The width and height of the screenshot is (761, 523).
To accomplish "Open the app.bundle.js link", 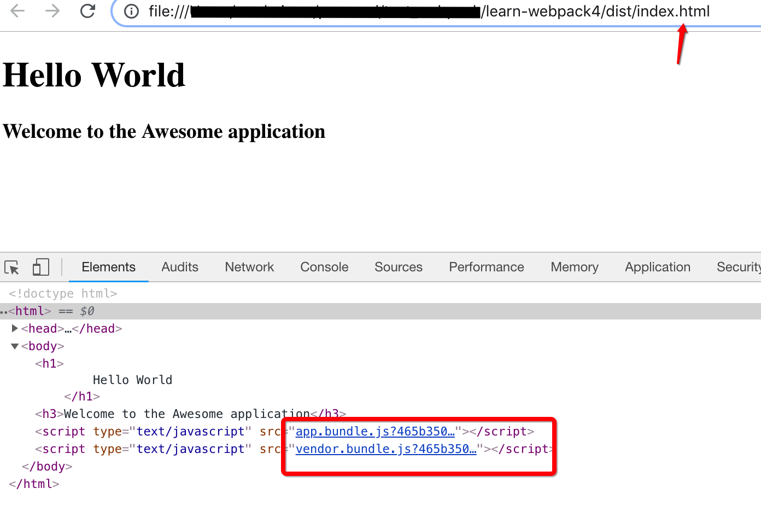I will tap(375, 432).
